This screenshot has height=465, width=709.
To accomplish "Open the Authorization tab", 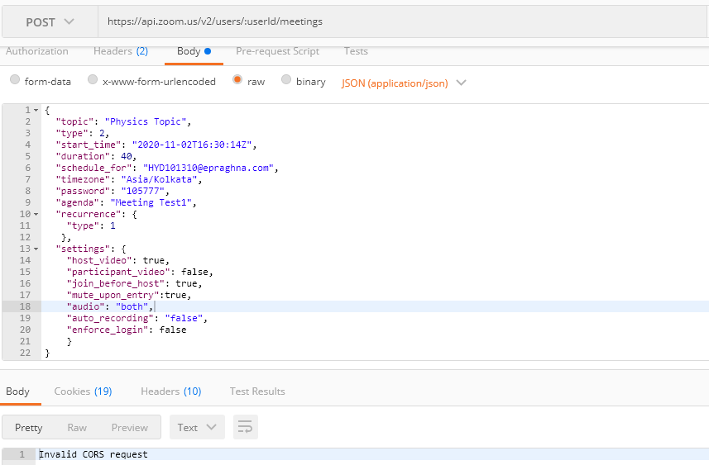I will (37, 51).
